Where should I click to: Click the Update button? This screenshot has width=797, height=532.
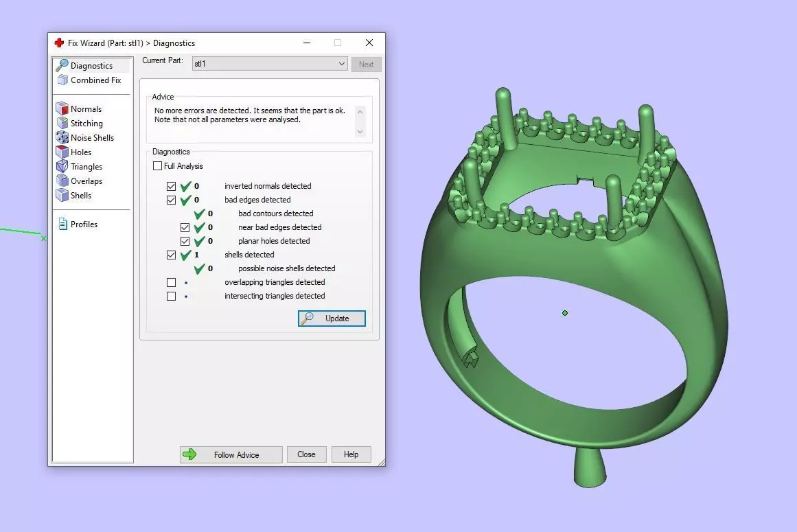[x=332, y=319]
